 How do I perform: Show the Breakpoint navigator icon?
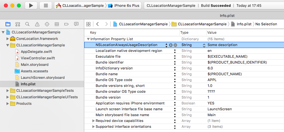[66, 24]
